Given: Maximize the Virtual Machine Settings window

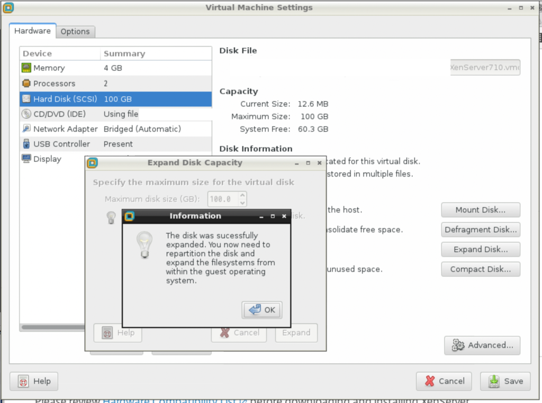Looking at the screenshot, I should click(x=521, y=7).
